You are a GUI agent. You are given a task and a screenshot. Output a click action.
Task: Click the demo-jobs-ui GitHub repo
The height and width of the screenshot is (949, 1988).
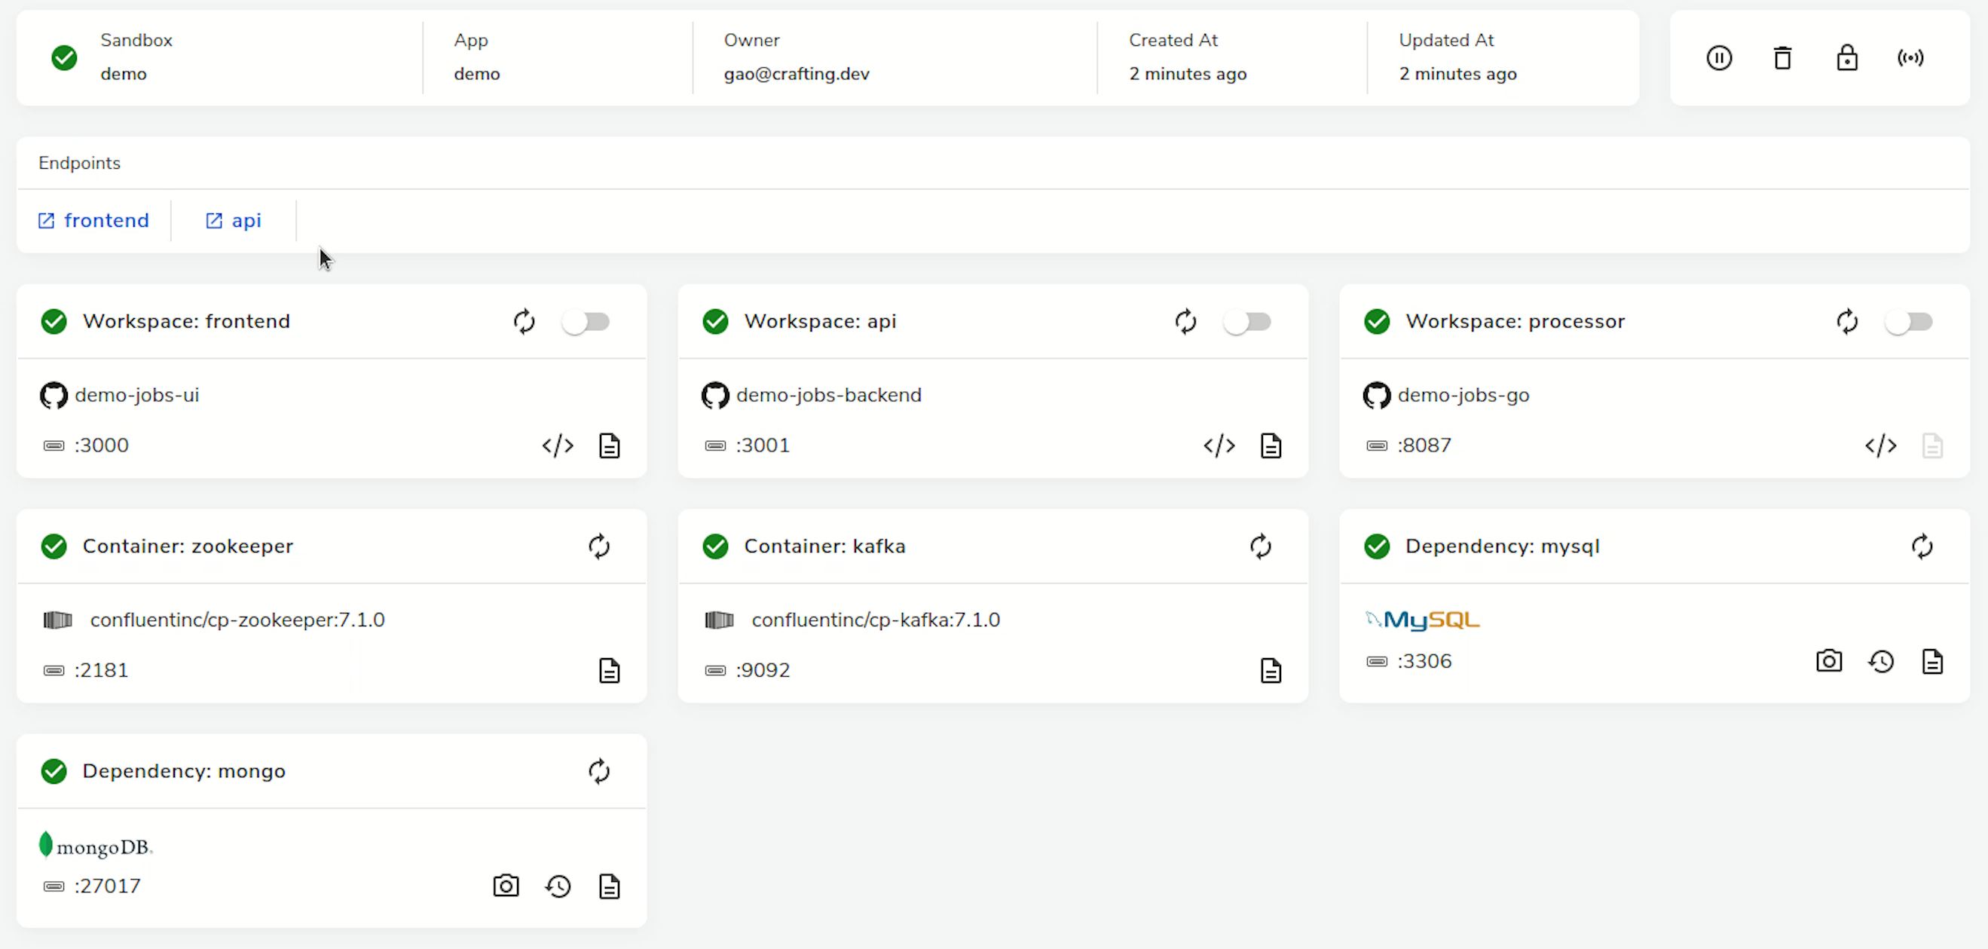[x=136, y=395]
